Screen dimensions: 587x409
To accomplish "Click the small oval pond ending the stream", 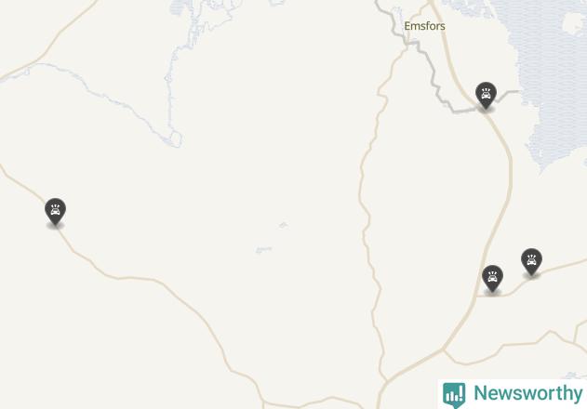I will tap(176, 139).
